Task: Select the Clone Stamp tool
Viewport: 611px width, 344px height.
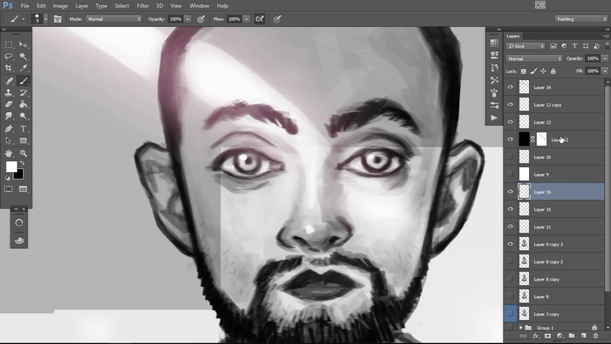Action: [x=9, y=92]
